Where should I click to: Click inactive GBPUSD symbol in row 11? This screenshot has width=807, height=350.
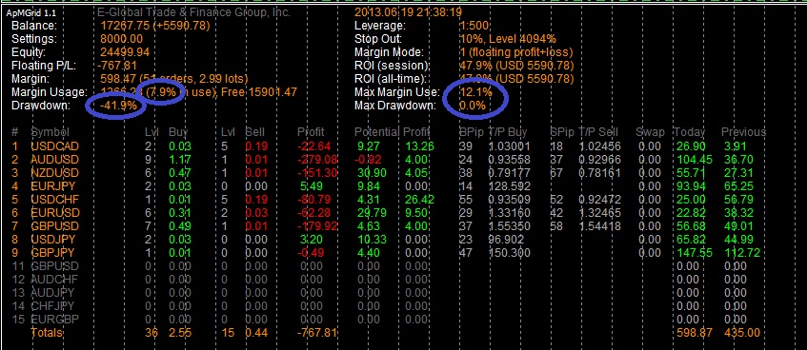[54, 265]
